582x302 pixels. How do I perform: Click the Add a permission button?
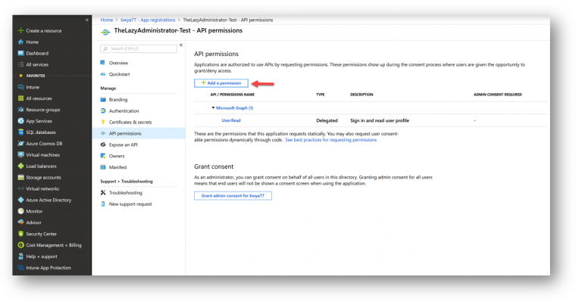pyautogui.click(x=221, y=83)
